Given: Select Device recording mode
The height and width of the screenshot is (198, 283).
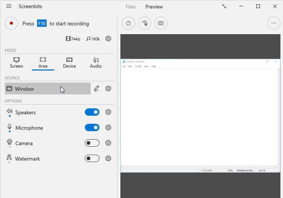Looking at the screenshot, I should pyautogui.click(x=69, y=63).
